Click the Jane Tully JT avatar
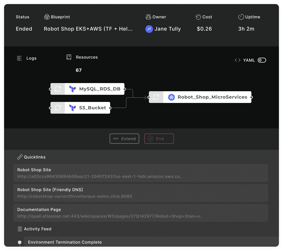Viewport: 283px width, 251px height. click(x=149, y=29)
